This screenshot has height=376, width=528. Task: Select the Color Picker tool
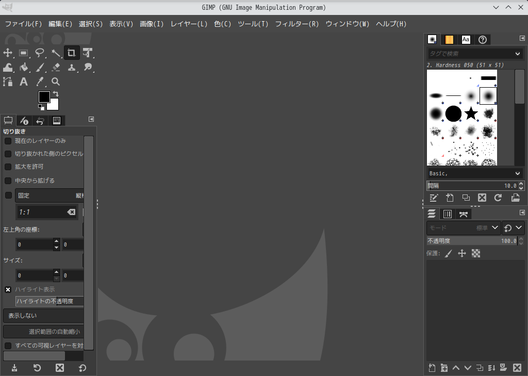[x=40, y=81]
